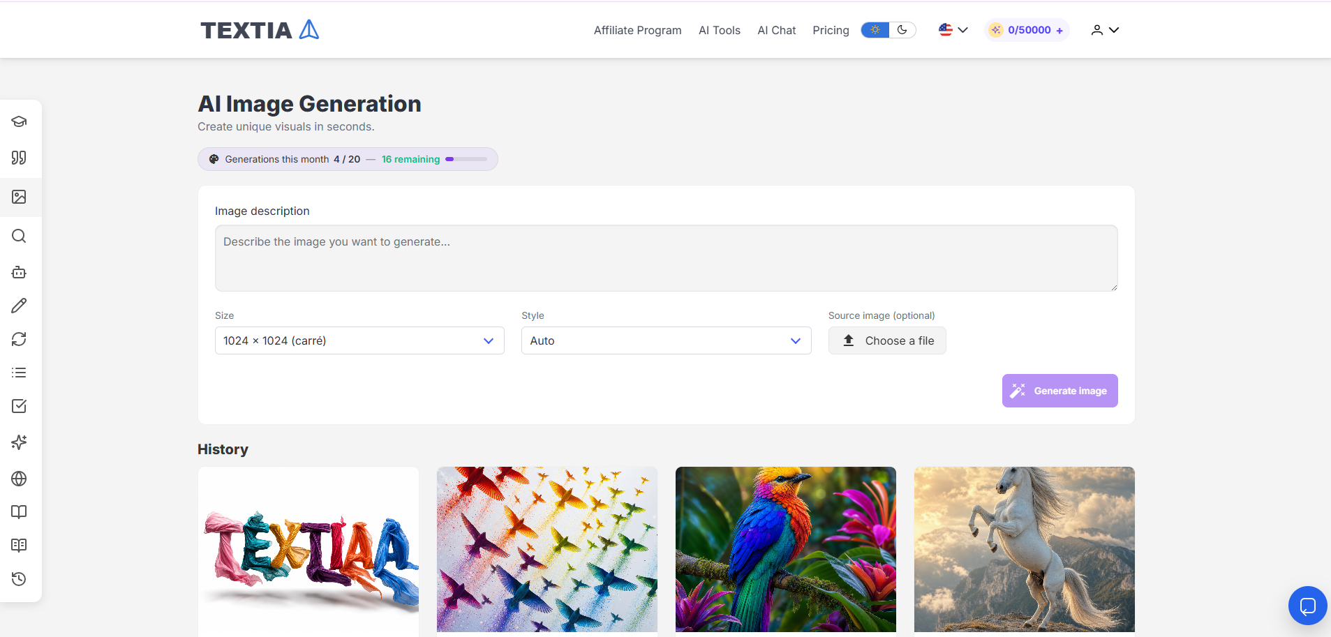Screen dimensions: 1331x637
Task: Click the 'Size' field label
Action: click(x=225, y=315)
